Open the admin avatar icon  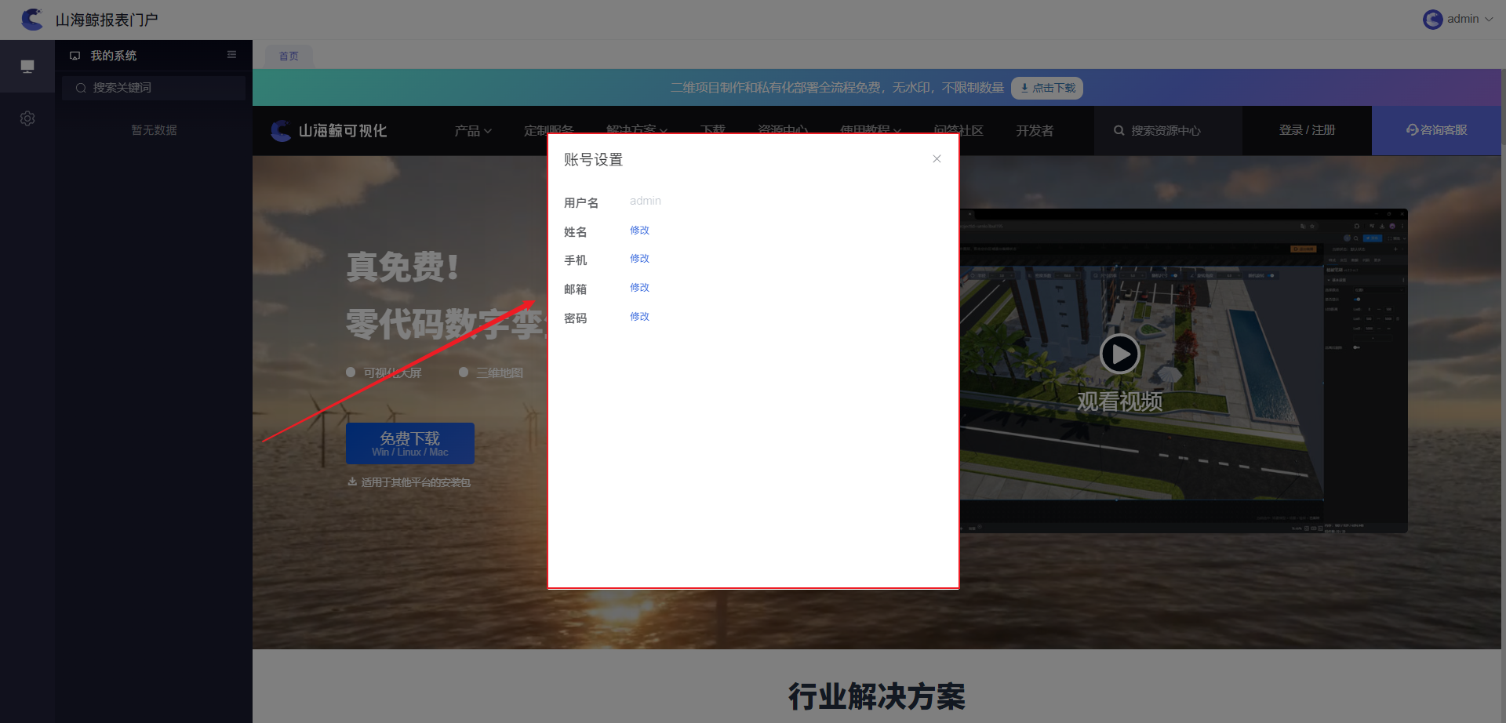point(1432,19)
